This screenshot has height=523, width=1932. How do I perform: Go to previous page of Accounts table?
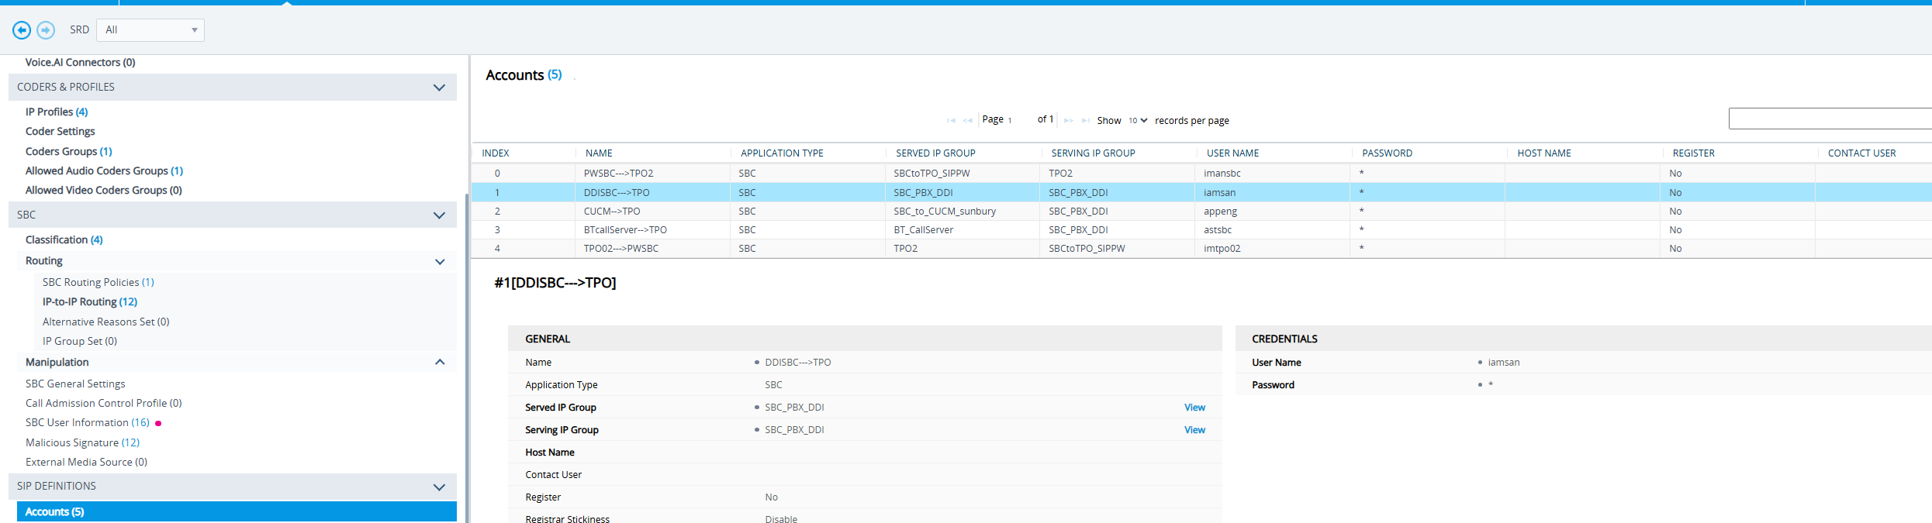click(967, 121)
